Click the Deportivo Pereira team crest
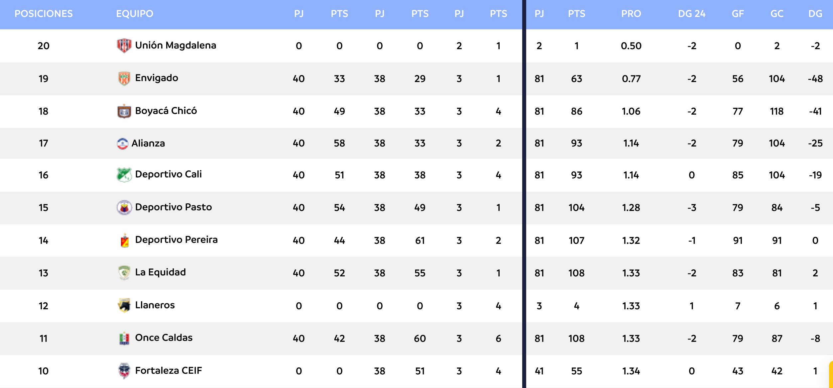 coord(124,240)
